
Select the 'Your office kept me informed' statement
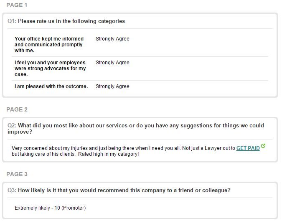[49, 45]
